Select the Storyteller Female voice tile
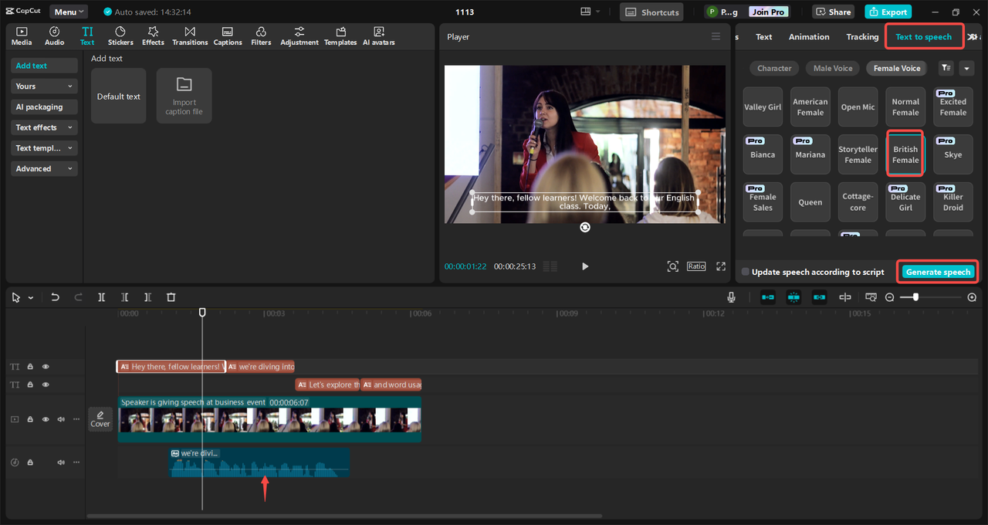 tap(858, 155)
